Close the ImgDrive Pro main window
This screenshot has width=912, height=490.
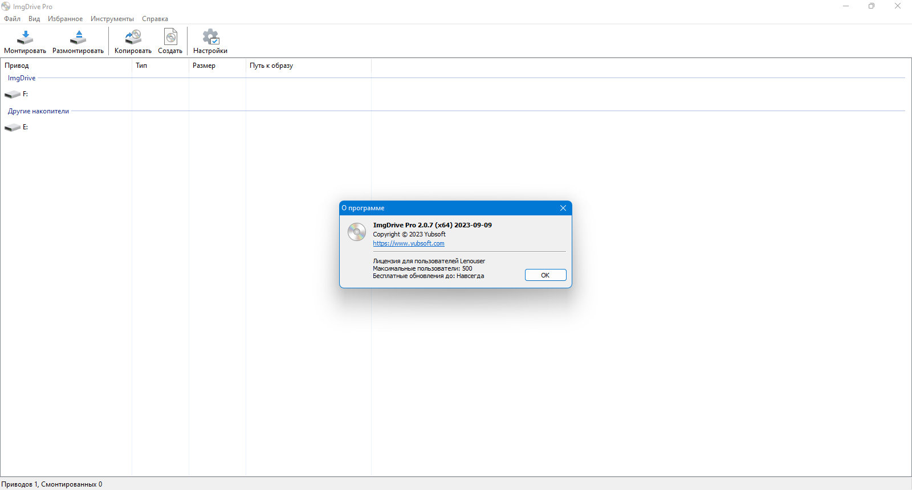tap(898, 6)
